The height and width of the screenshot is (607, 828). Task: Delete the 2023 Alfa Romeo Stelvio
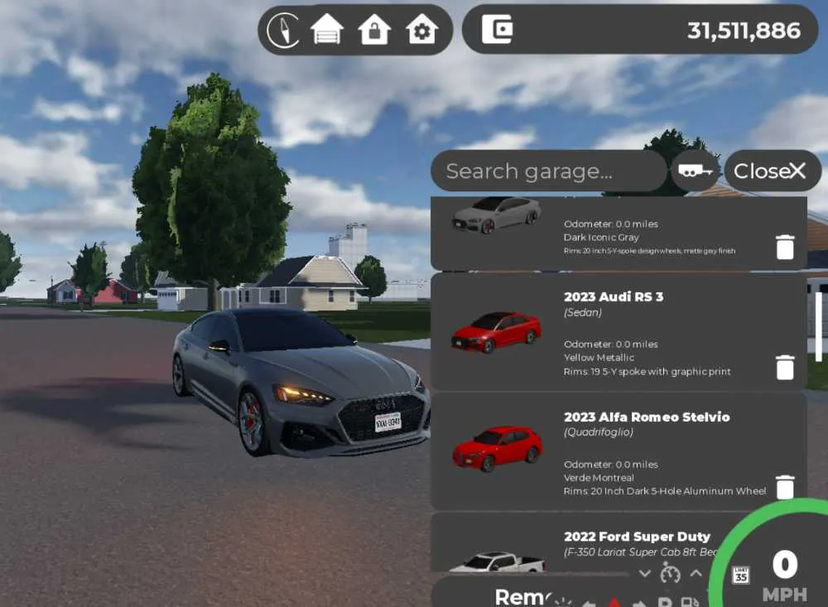pyautogui.click(x=785, y=487)
